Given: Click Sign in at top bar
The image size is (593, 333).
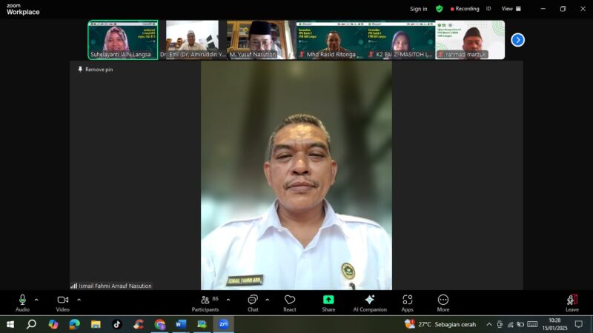Looking at the screenshot, I should pos(418,9).
